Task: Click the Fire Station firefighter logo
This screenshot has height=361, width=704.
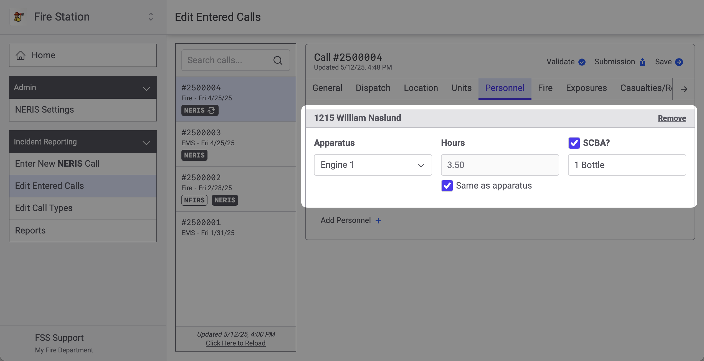Action: click(x=18, y=17)
